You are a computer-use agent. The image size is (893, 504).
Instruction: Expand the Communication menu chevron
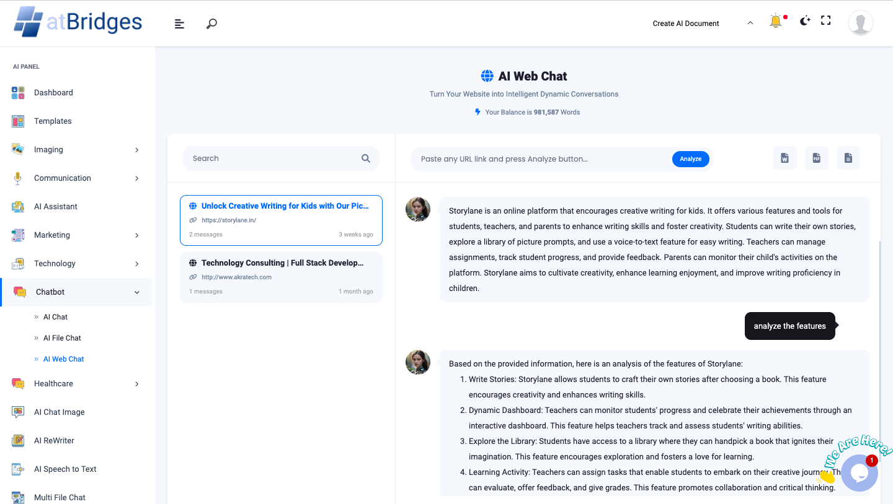coord(137,178)
